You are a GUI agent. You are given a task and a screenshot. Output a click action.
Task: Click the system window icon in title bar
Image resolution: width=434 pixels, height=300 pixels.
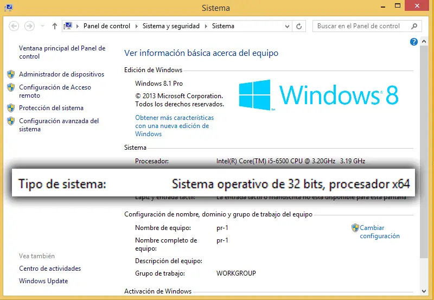(x=9, y=7)
